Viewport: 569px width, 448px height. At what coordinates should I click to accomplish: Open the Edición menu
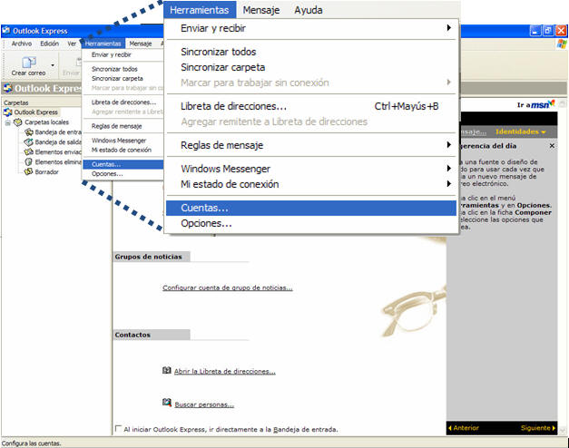tap(50, 44)
